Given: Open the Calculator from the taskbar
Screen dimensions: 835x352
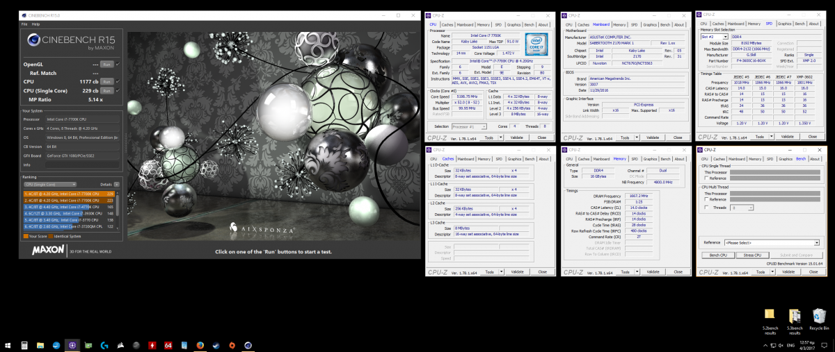Looking at the screenshot, I should click(x=24, y=345).
